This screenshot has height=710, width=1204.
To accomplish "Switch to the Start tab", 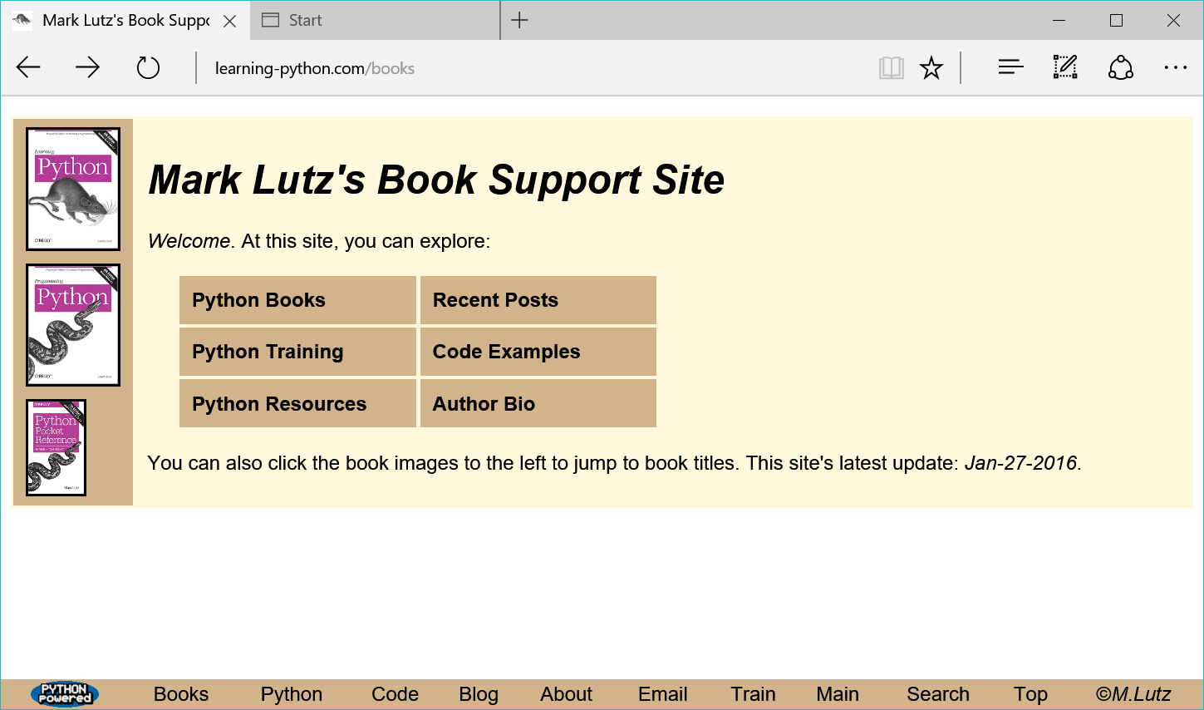I will click(x=375, y=21).
